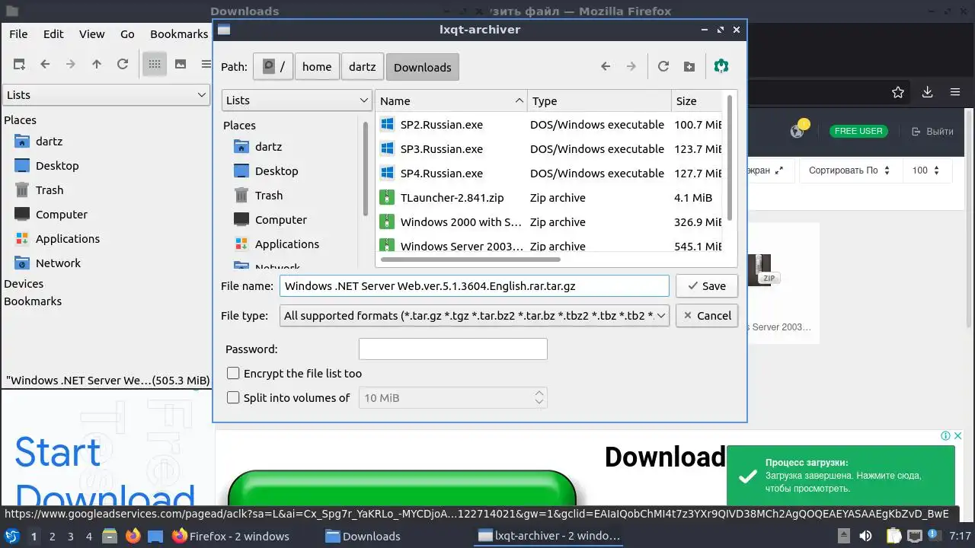Viewport: 975px width, 548px height.
Task: Open the 100 items-per-page dropdown
Action: [x=927, y=170]
